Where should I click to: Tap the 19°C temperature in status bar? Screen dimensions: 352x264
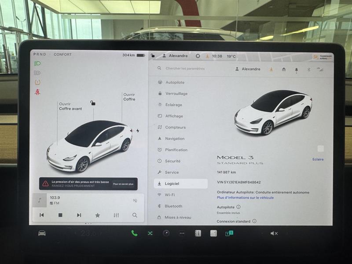pos(231,56)
